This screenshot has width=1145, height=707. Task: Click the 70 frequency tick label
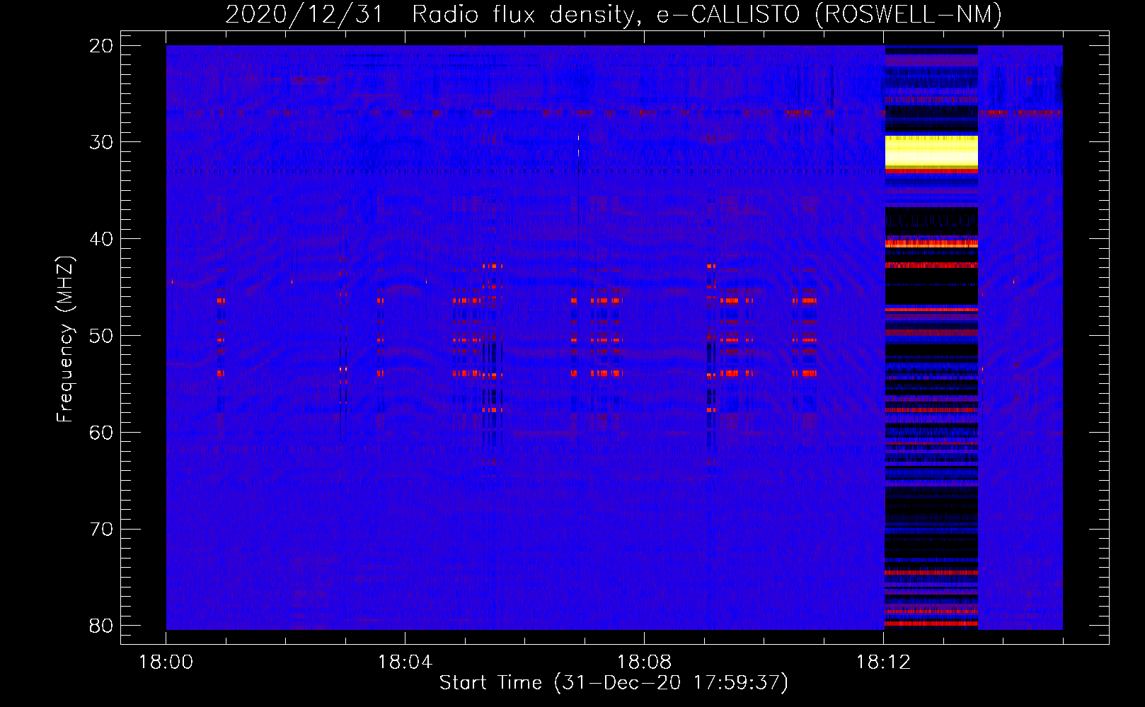point(102,530)
